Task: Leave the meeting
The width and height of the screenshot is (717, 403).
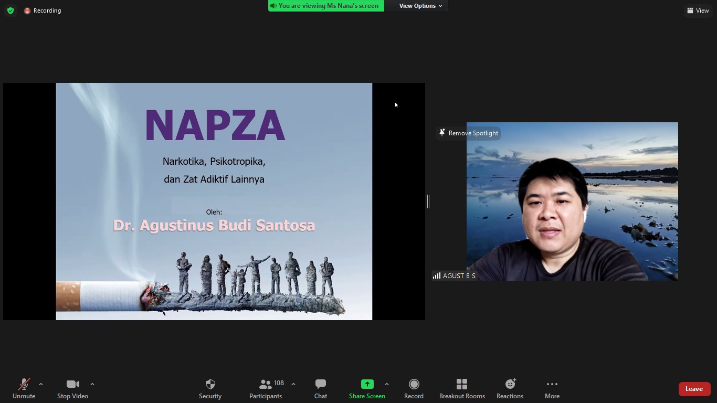Action: (x=694, y=389)
